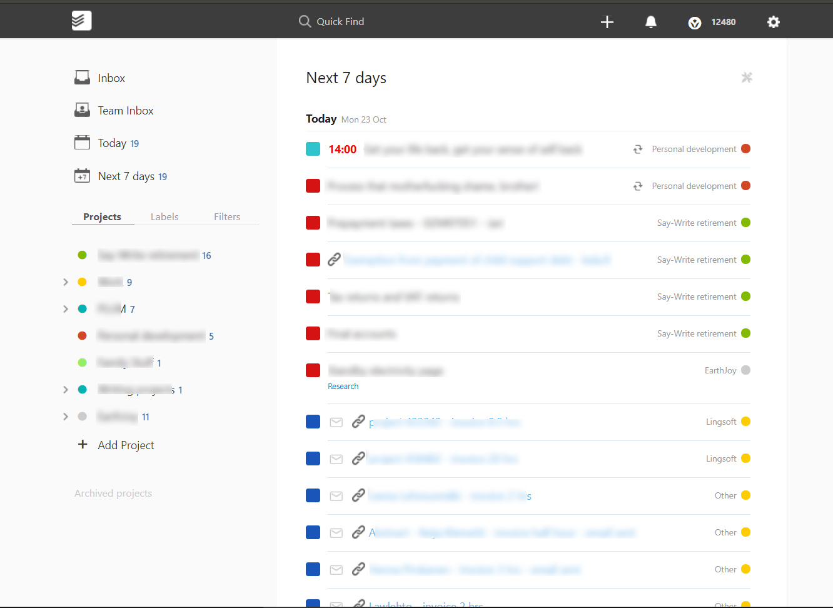This screenshot has width=833, height=608.
Task: Switch to the Labels tab
Action: pos(164,216)
